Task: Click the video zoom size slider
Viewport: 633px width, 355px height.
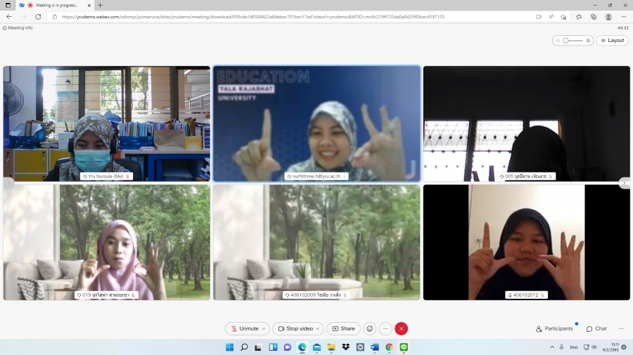Action: pyautogui.click(x=573, y=41)
